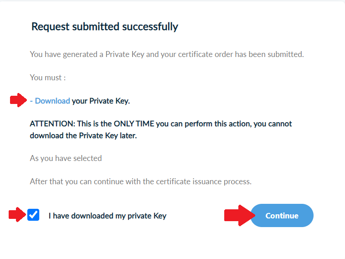
Task: Click the "You have generated a Private Key" sentence
Action: pyautogui.click(x=87, y=54)
